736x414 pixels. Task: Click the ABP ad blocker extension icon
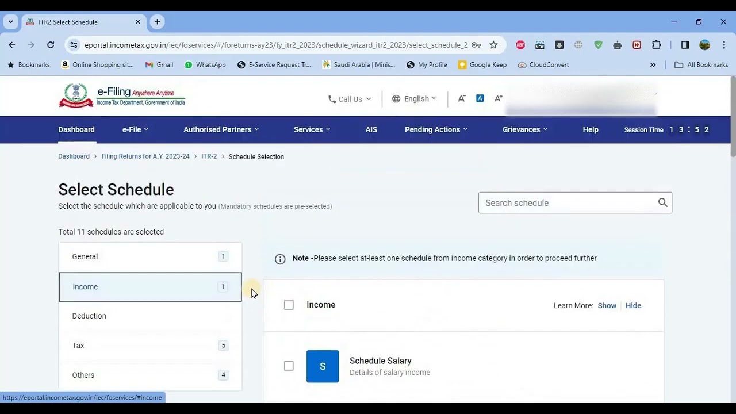coord(520,45)
